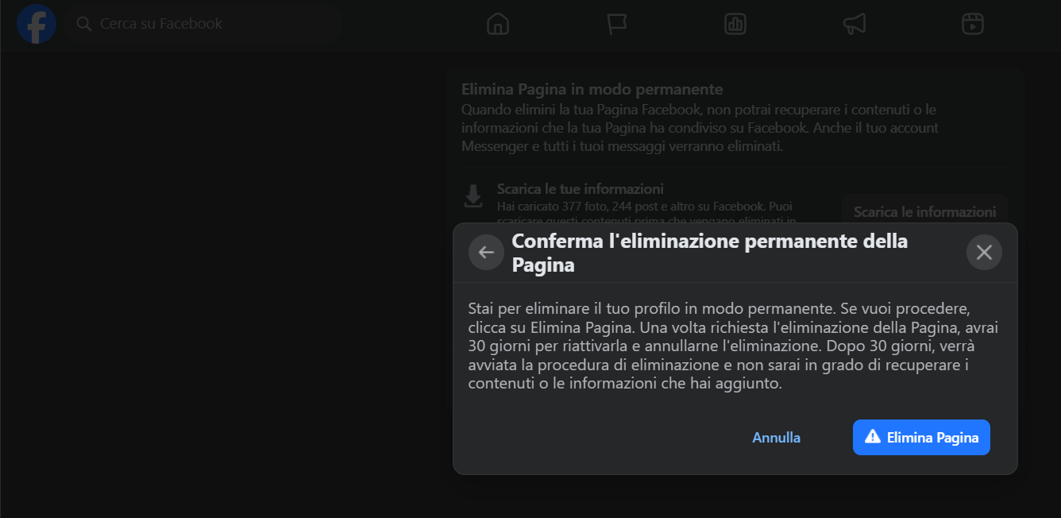This screenshot has width=1061, height=518.
Task: Go back with the dialog arrow
Action: (x=486, y=253)
